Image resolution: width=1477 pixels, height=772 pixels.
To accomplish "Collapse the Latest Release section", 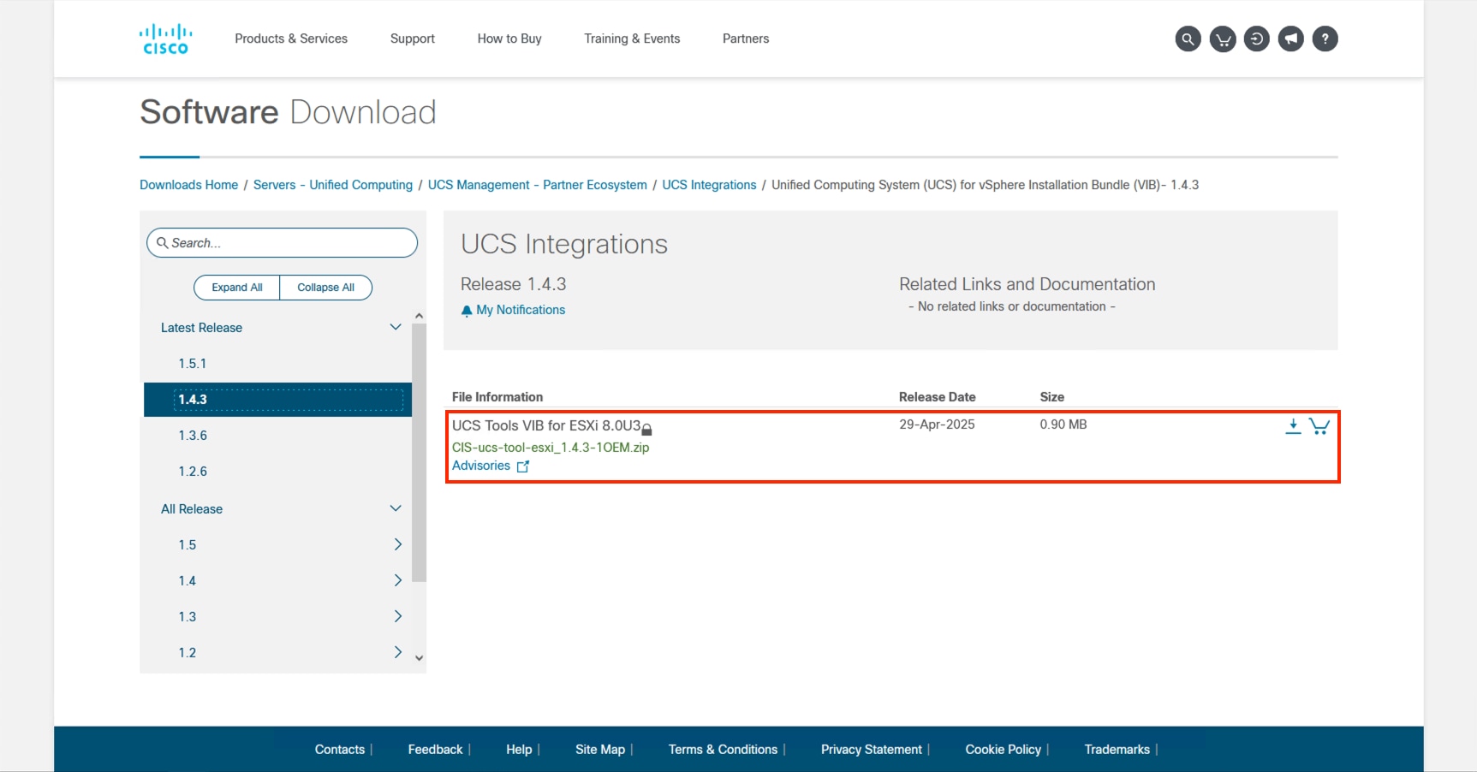I will 396,327.
